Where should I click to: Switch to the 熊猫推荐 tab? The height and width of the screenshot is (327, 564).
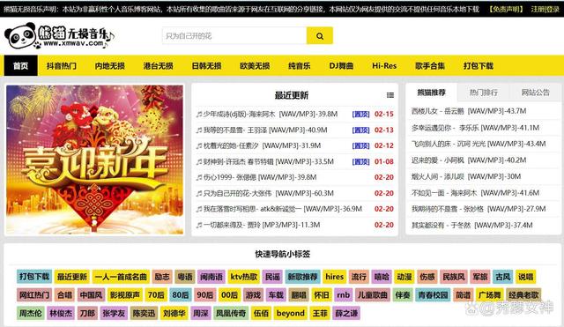[431, 93]
